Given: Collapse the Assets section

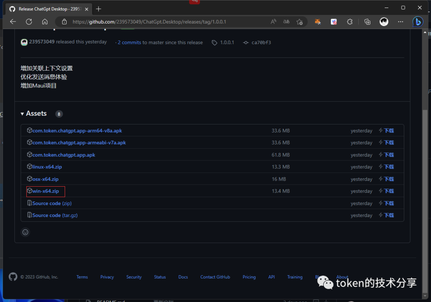Looking at the screenshot, I should click(34, 113).
